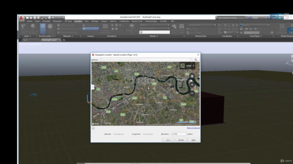Click the Aerial map type thumbnail

tap(182, 66)
